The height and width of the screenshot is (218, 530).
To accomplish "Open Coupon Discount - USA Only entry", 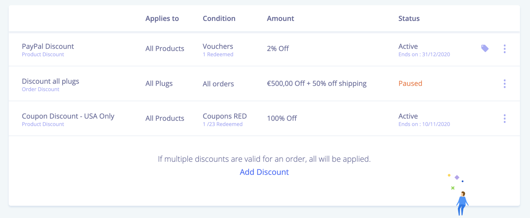I will coord(68,116).
